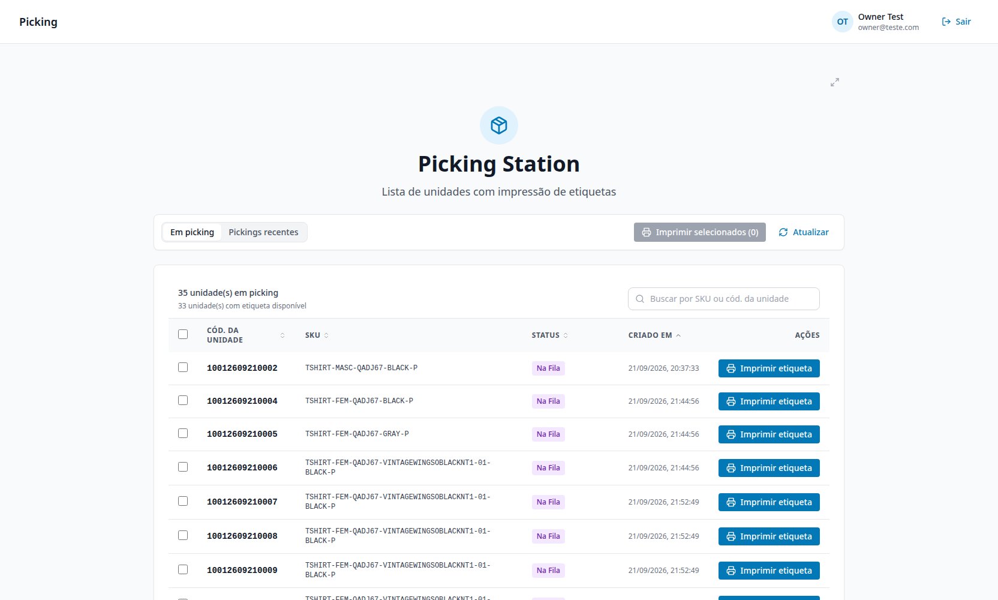998x600 pixels.
Task: Click printer icon in row 10012609210002
Action: tap(731, 368)
